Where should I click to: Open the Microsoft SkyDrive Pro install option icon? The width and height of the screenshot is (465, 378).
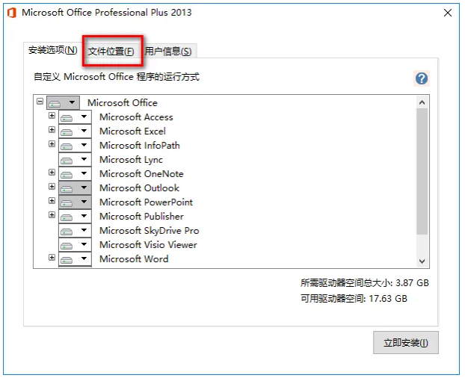tap(74, 231)
